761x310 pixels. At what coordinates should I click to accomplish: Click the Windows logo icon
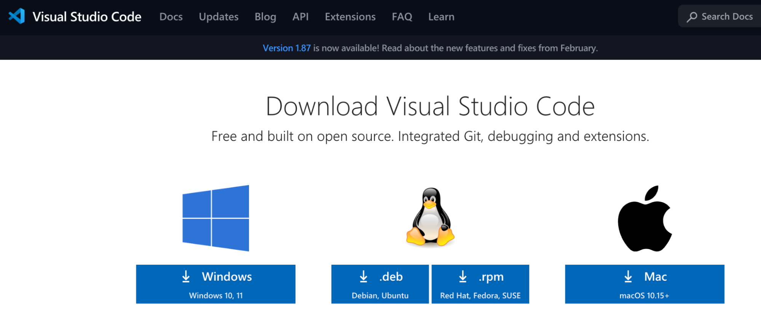215,218
